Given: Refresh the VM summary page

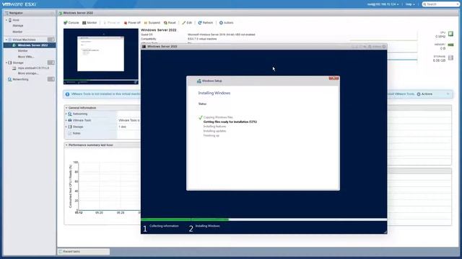Looking at the screenshot, I should point(205,22).
